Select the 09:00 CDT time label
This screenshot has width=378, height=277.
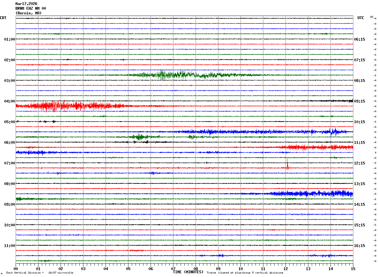(10, 204)
